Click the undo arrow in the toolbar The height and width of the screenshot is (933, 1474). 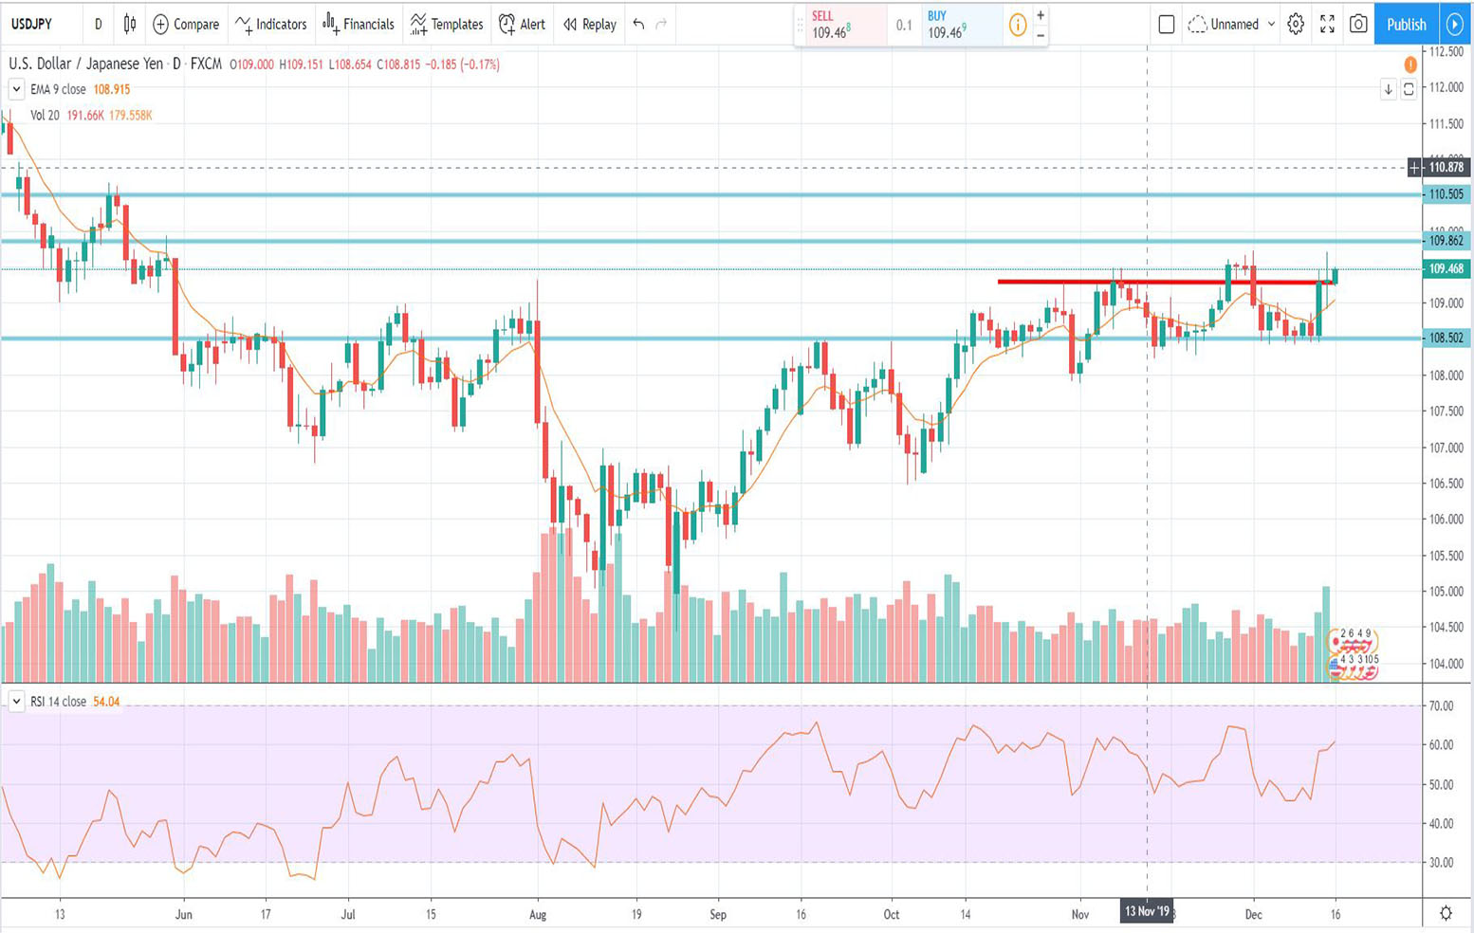(x=638, y=25)
